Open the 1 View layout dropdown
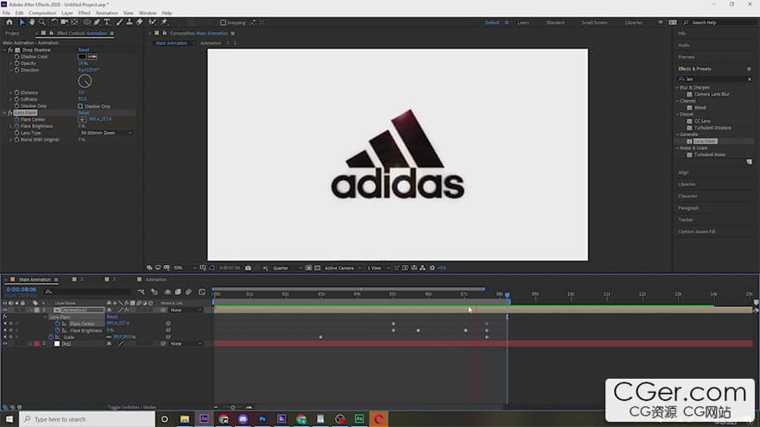This screenshot has width=760, height=427. tap(378, 267)
